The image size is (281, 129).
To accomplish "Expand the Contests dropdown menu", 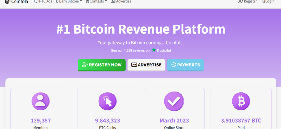I will (x=97, y=1).
